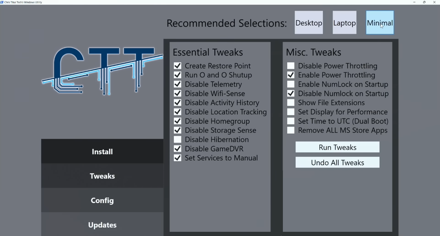Uncheck Create Restore Point checkbox
The height and width of the screenshot is (236, 440).
click(x=177, y=66)
